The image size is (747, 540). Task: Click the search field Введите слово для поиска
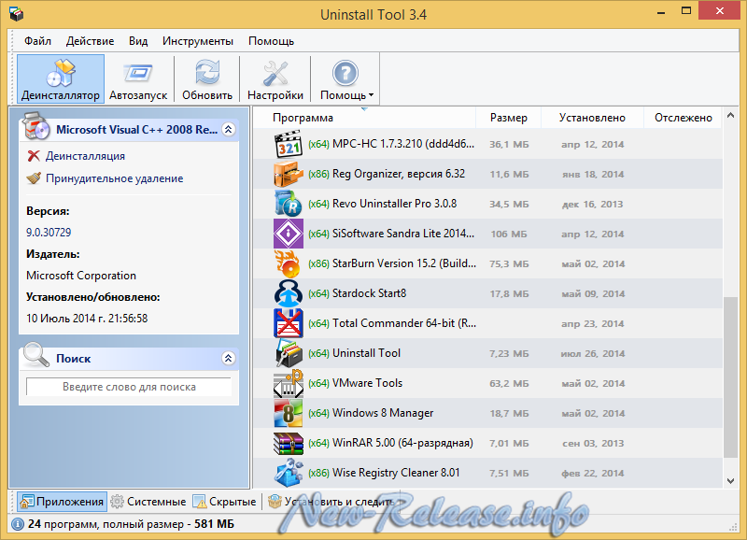(129, 387)
